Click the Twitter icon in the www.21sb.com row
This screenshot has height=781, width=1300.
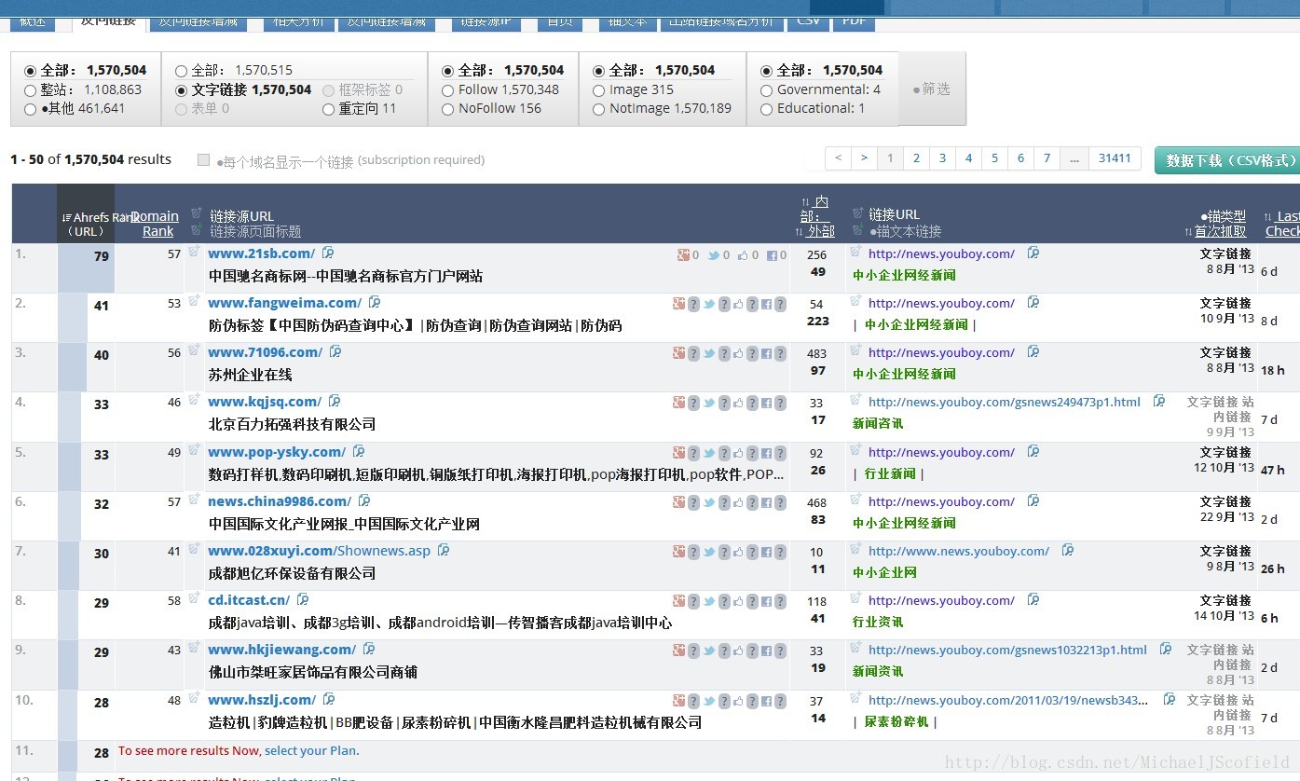(x=713, y=254)
